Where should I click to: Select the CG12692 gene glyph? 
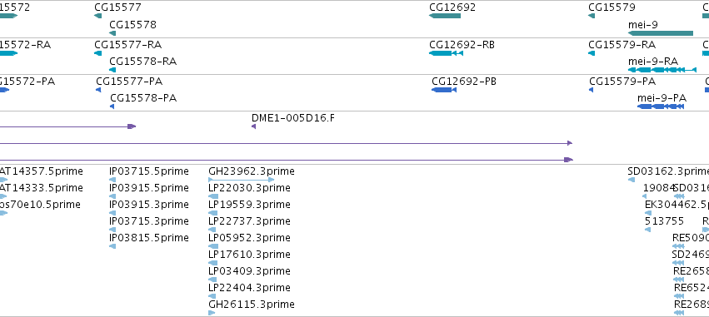tap(445, 16)
